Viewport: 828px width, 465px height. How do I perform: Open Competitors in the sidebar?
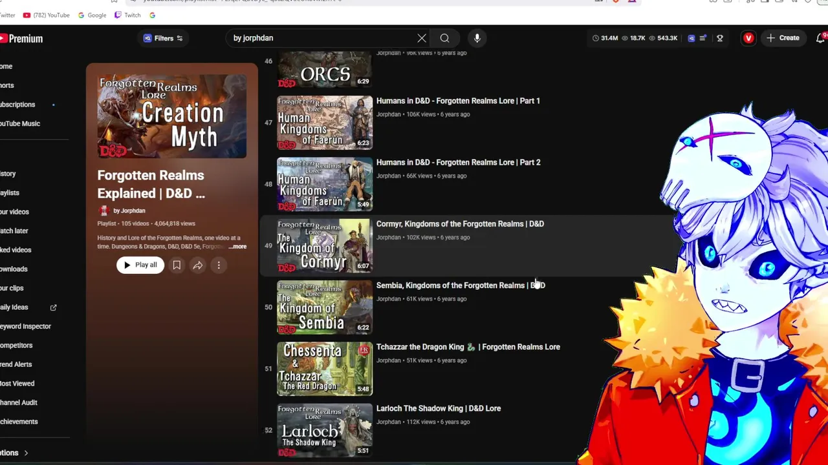click(x=16, y=345)
